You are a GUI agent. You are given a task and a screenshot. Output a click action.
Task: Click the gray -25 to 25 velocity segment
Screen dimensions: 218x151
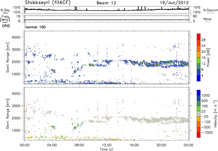(199, 114)
